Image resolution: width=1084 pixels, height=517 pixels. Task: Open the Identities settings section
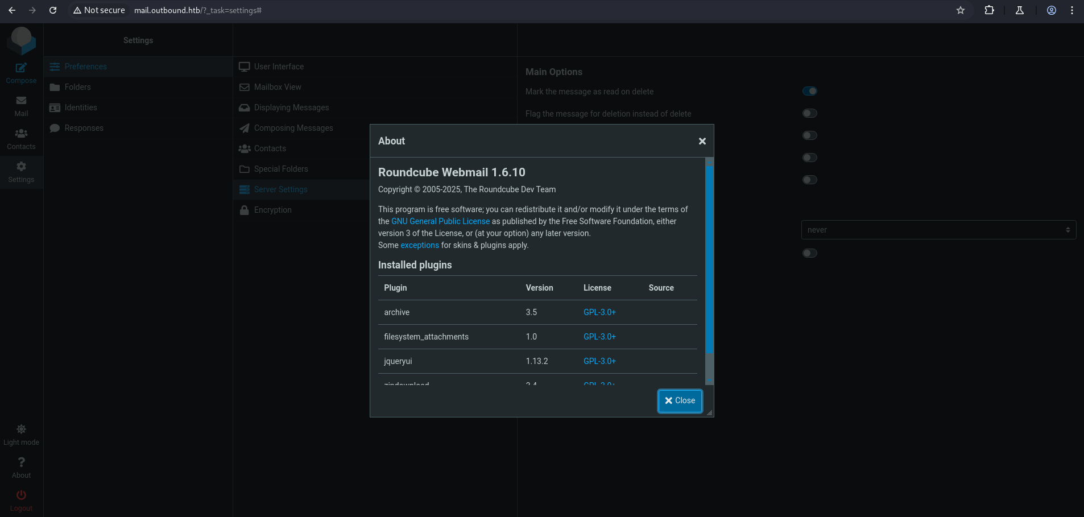point(80,107)
